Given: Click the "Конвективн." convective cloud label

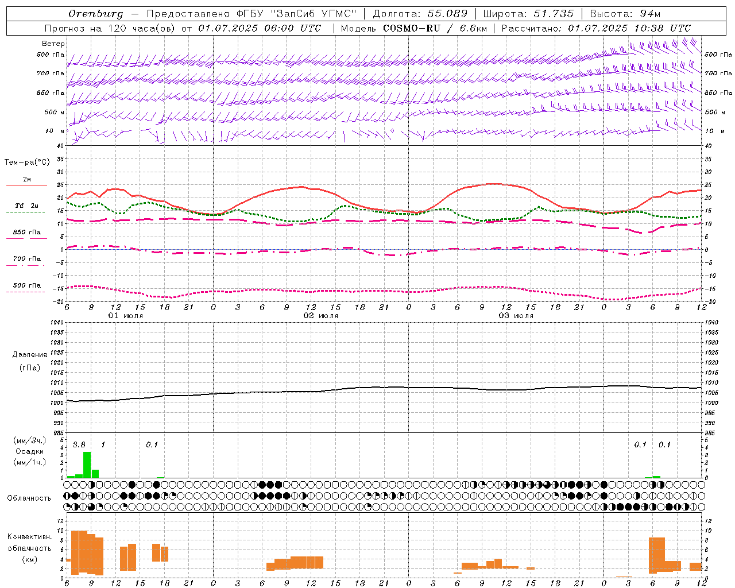Looking at the screenshot, I should (30, 537).
